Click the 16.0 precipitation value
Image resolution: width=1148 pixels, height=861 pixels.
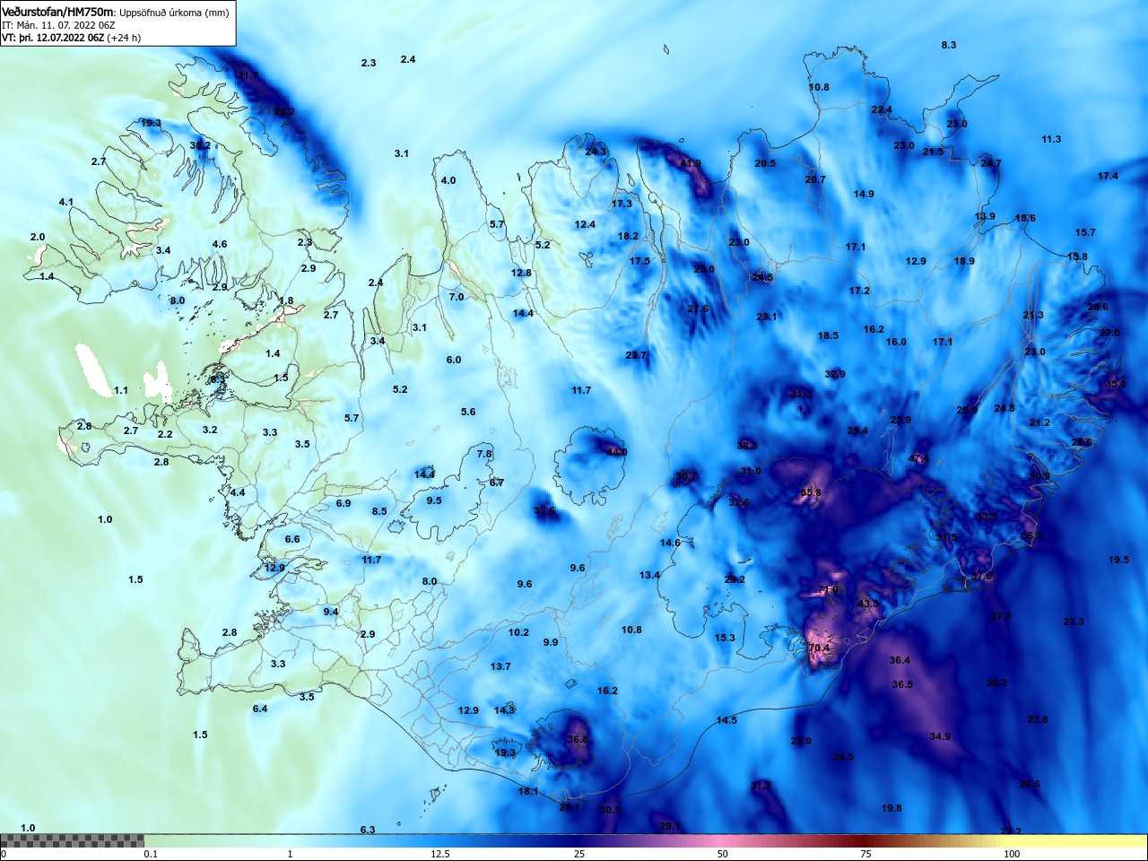click(x=896, y=342)
